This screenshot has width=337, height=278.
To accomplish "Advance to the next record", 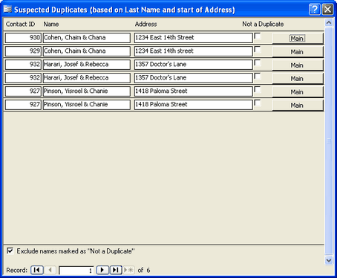I will 102,270.
